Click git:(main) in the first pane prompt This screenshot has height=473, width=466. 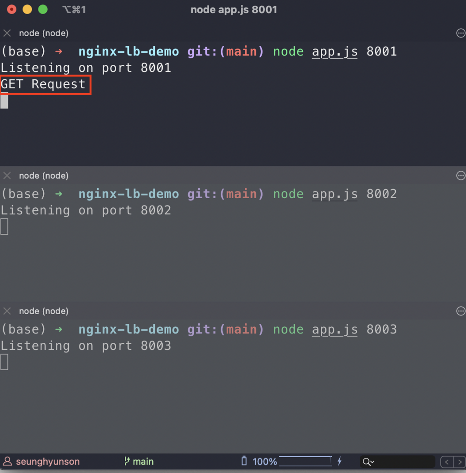click(x=225, y=52)
